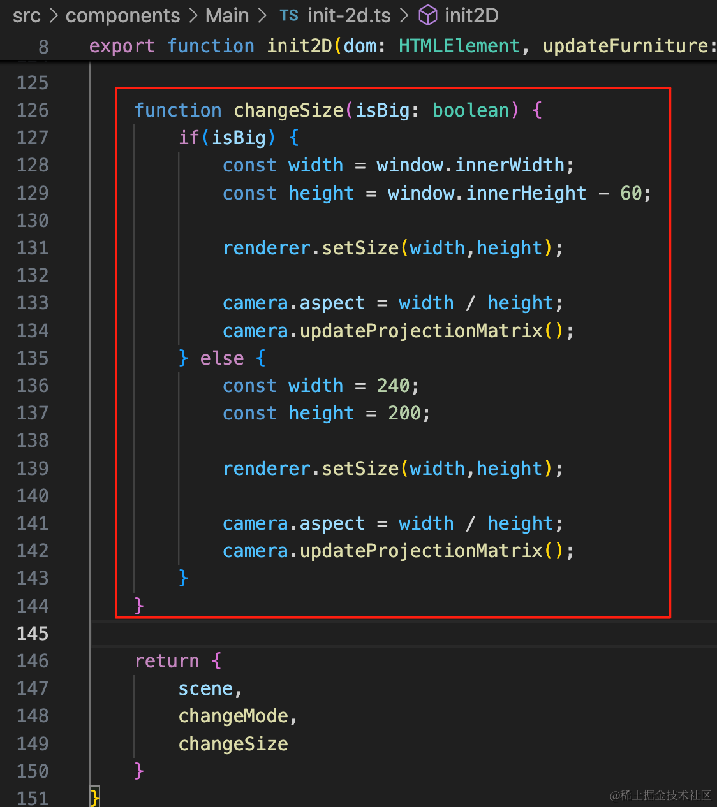Click camera.aspect on line 141
Screen dimensions: 717x807
pyautogui.click(x=294, y=523)
